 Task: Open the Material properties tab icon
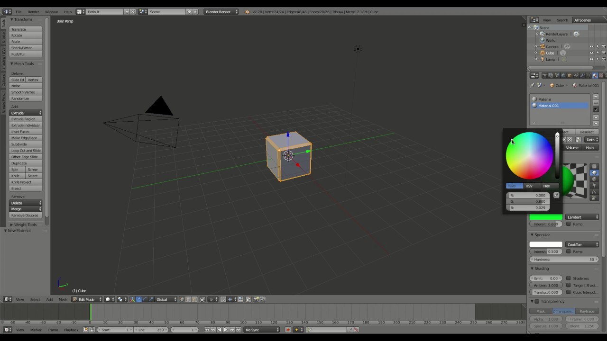tap(595, 76)
